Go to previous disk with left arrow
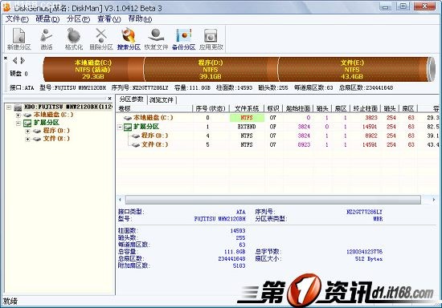This screenshot has height=308, width=442. pyautogui.click(x=15, y=60)
